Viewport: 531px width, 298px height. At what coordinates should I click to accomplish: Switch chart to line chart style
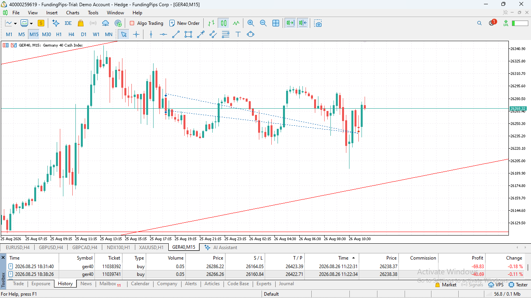tap(236, 23)
